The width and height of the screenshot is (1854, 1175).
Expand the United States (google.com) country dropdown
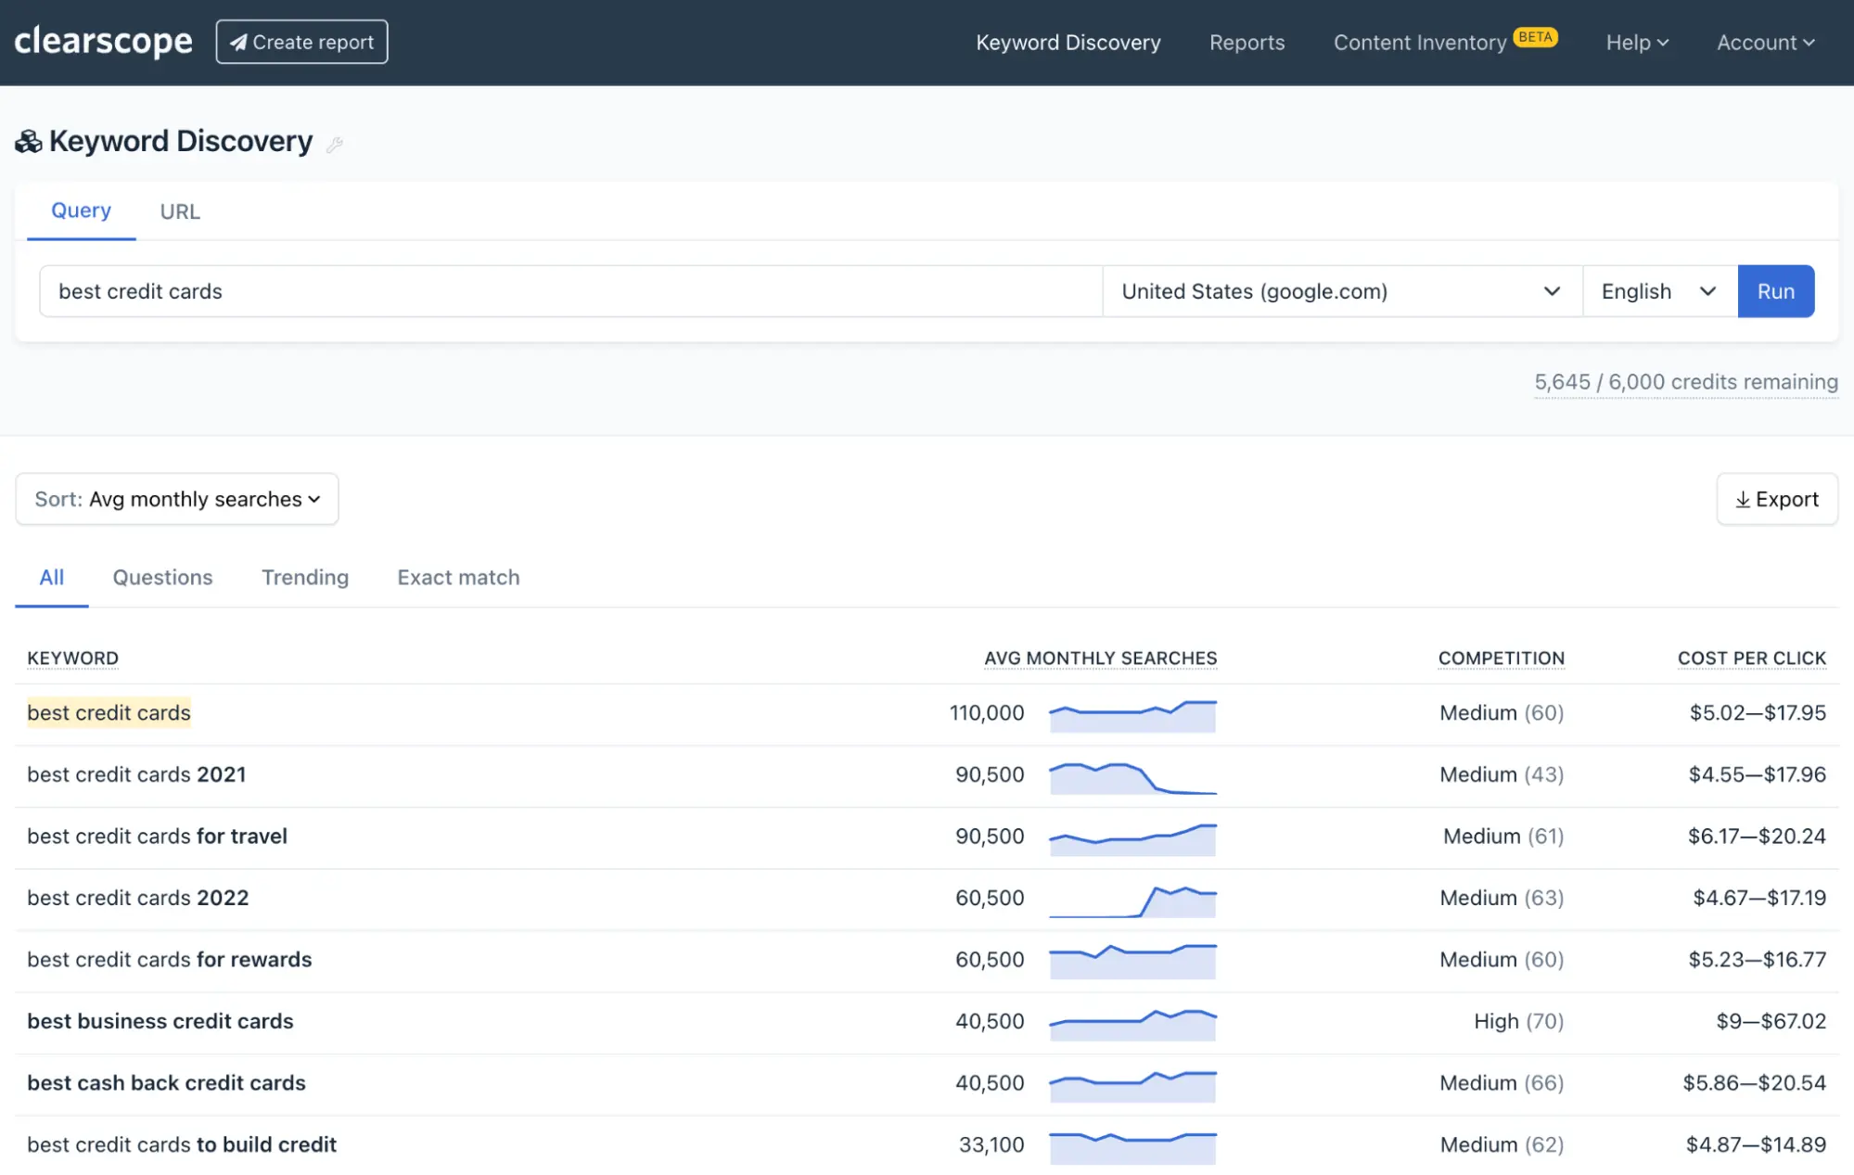click(x=1341, y=291)
